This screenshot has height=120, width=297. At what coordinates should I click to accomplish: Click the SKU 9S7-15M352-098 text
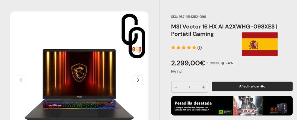(x=188, y=16)
